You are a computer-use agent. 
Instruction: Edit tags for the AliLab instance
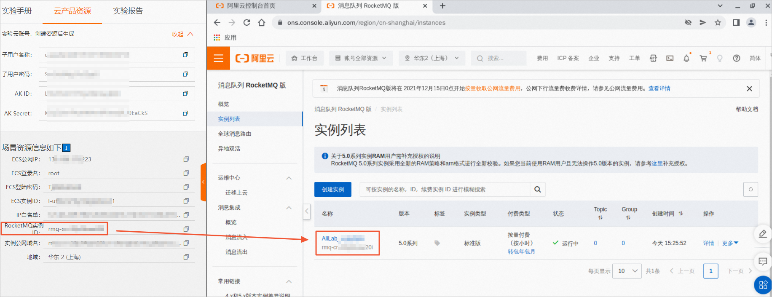[x=437, y=243]
